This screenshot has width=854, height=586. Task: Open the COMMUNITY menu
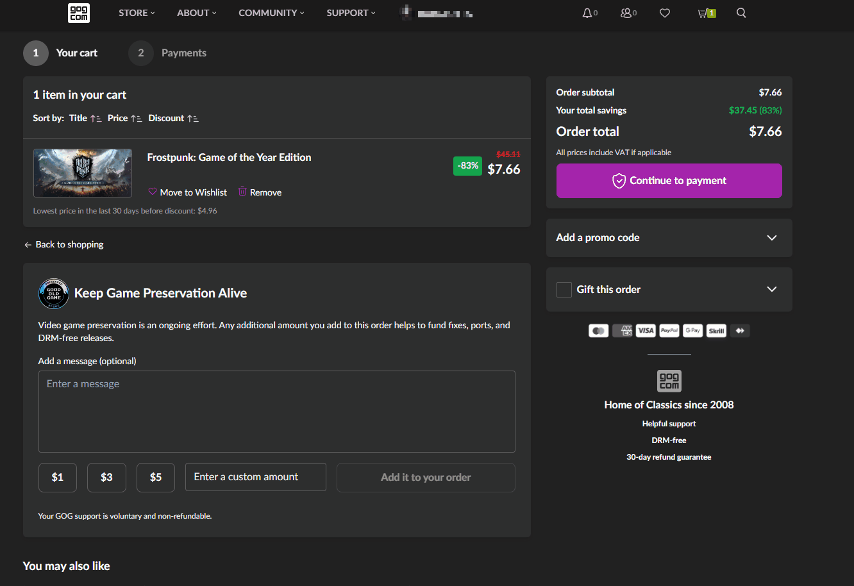pos(271,13)
